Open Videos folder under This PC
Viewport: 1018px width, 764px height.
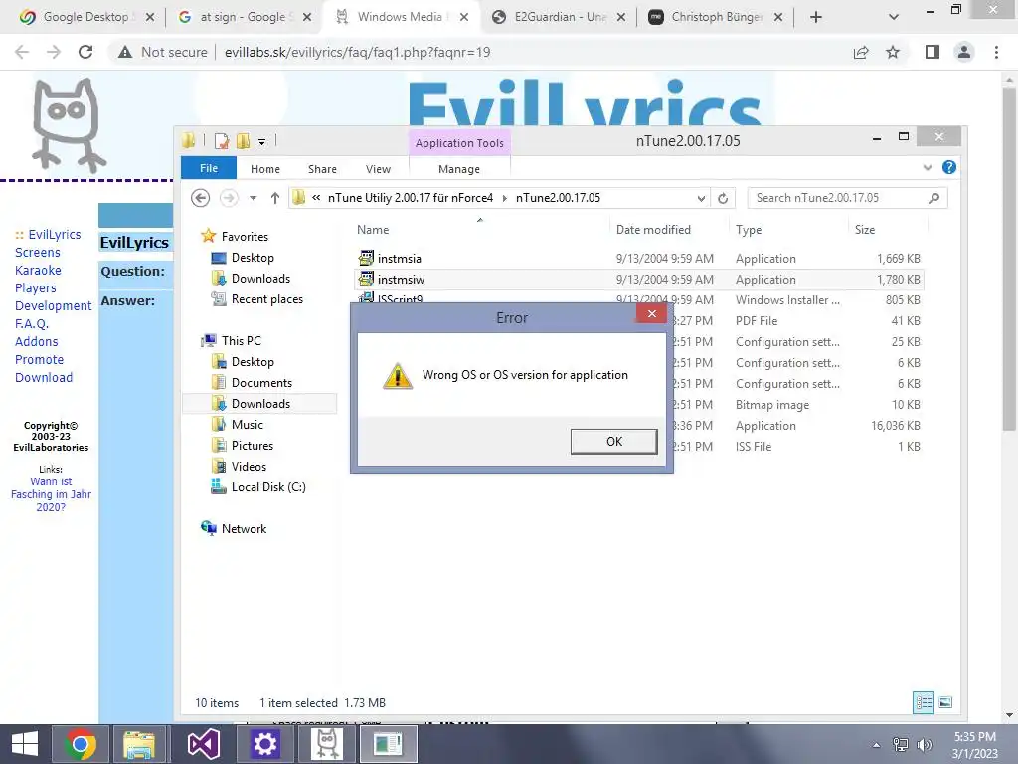(x=249, y=466)
